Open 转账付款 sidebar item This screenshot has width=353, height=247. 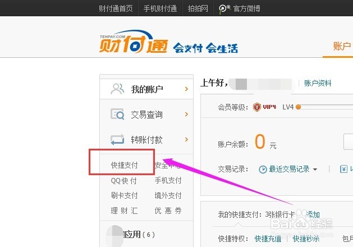[x=146, y=140]
